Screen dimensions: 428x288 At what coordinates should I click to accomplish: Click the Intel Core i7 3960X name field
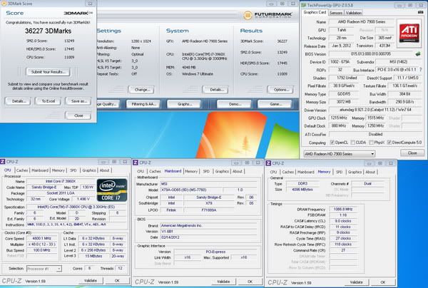click(x=61, y=181)
